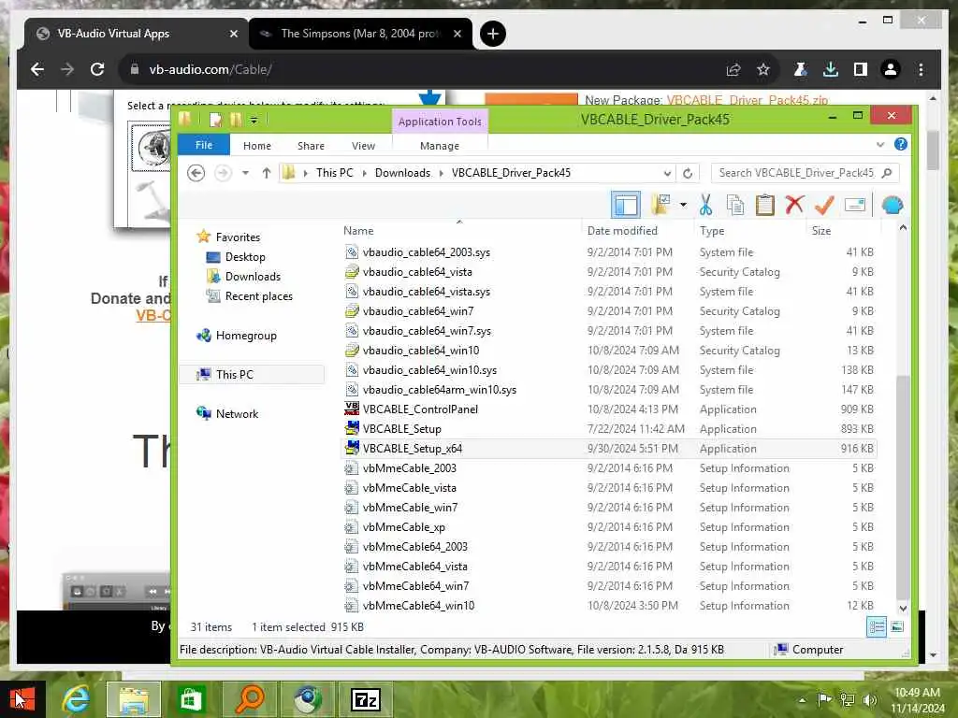Click the Explorer Help question mark icon
958x718 pixels.
pos(901,145)
